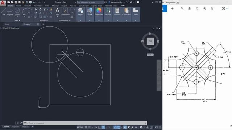The height and width of the screenshot is (130, 232).
Task: Open the Express Tools ribbon tab
Action: 97,6
